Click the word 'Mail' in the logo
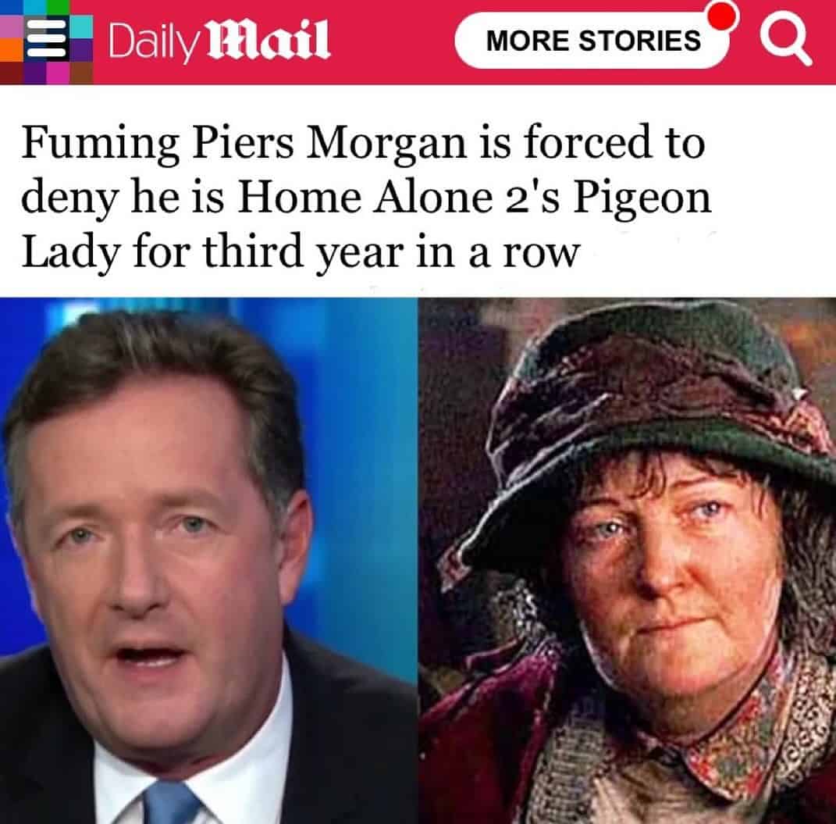 269,40
